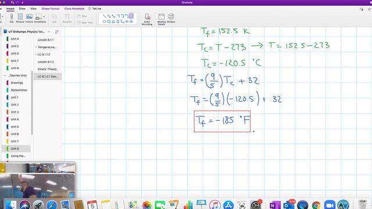
Task: Select the LC 8.1.2.1 Gas... page
Action: 48,77
